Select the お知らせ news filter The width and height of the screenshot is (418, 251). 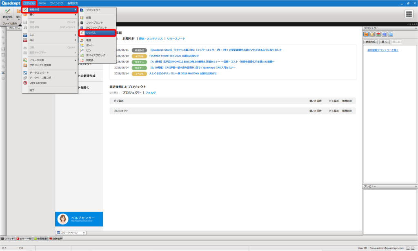point(129,39)
